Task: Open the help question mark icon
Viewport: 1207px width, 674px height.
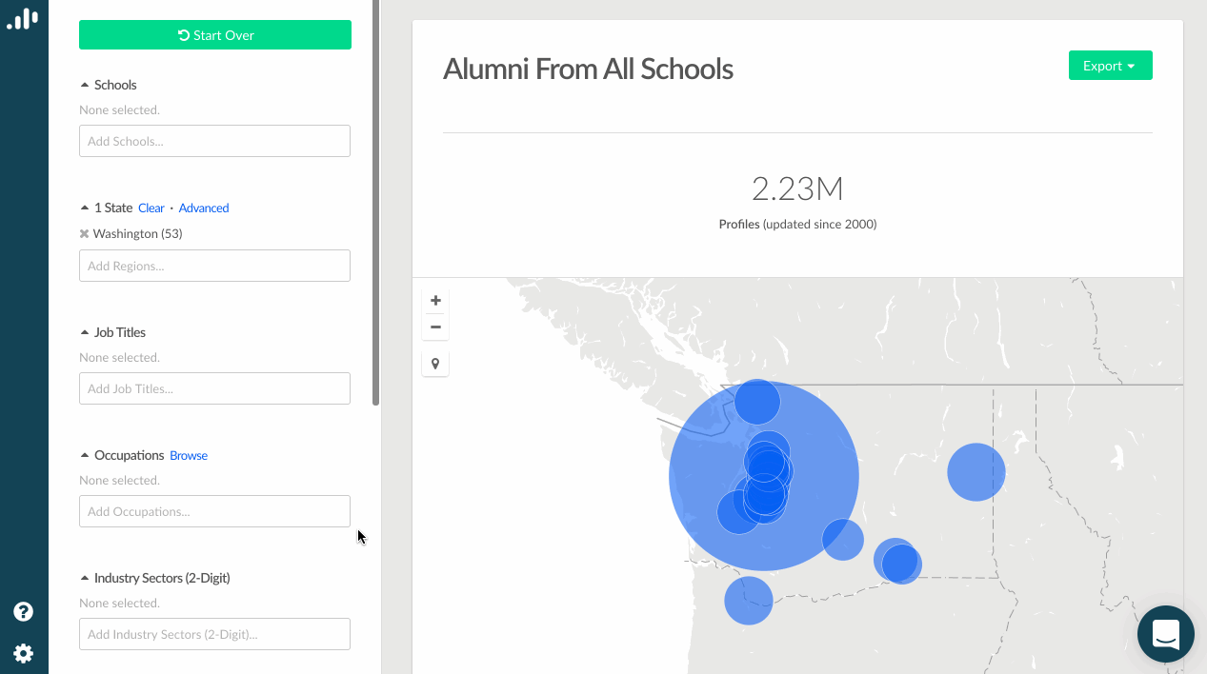Action: point(24,611)
